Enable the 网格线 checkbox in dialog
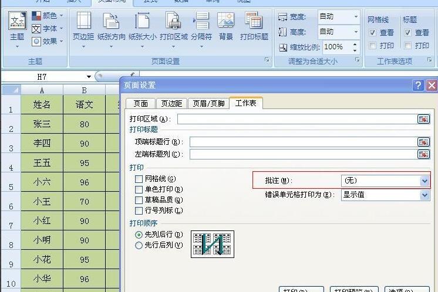The image size is (438, 292). point(139,179)
